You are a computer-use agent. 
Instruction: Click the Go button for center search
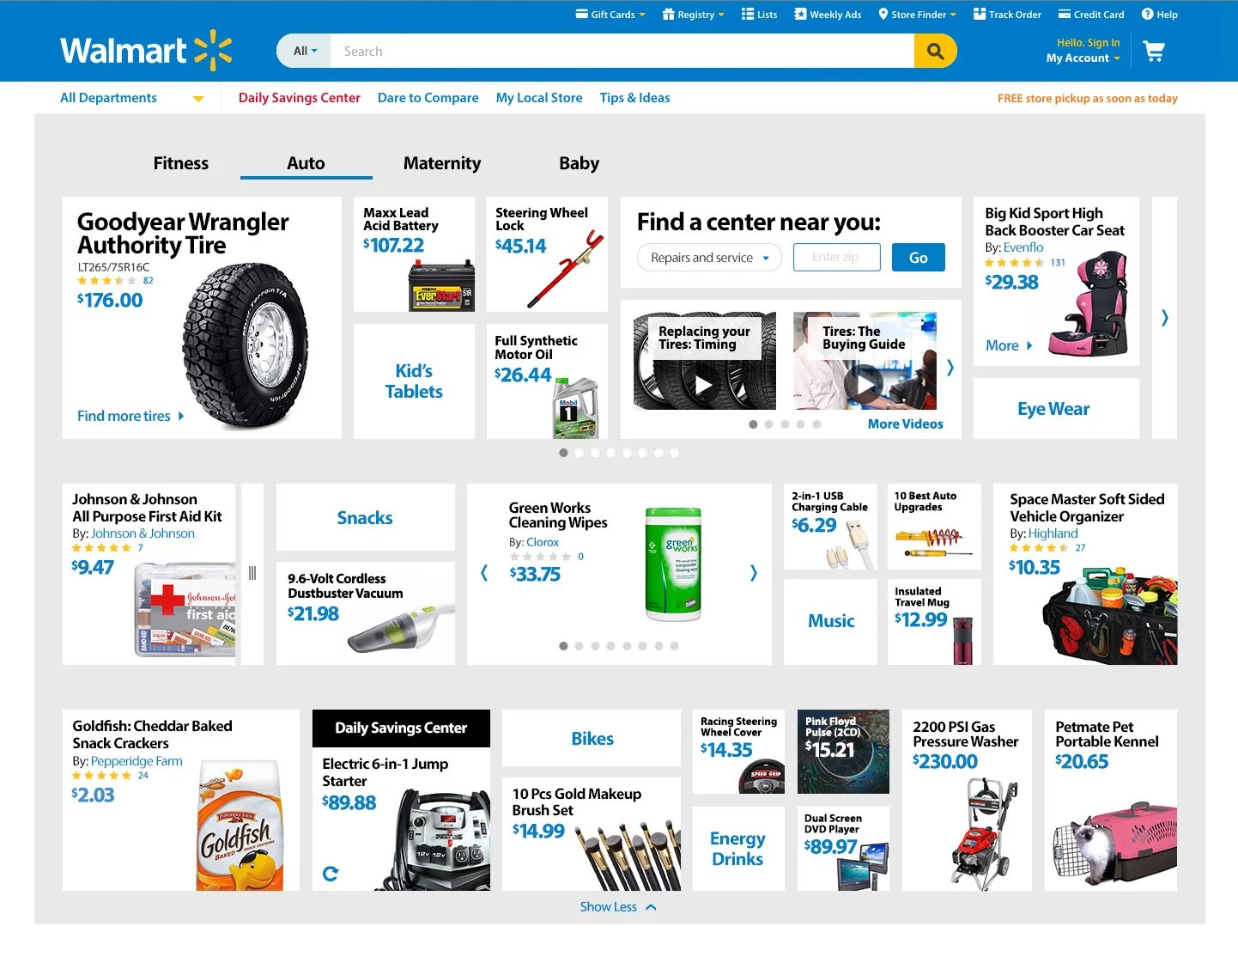pos(919,258)
